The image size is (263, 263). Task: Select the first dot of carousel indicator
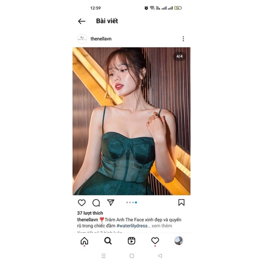pyautogui.click(x=127, y=202)
